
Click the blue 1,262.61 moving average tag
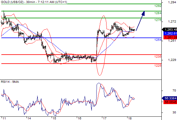click(x=170, y=33)
